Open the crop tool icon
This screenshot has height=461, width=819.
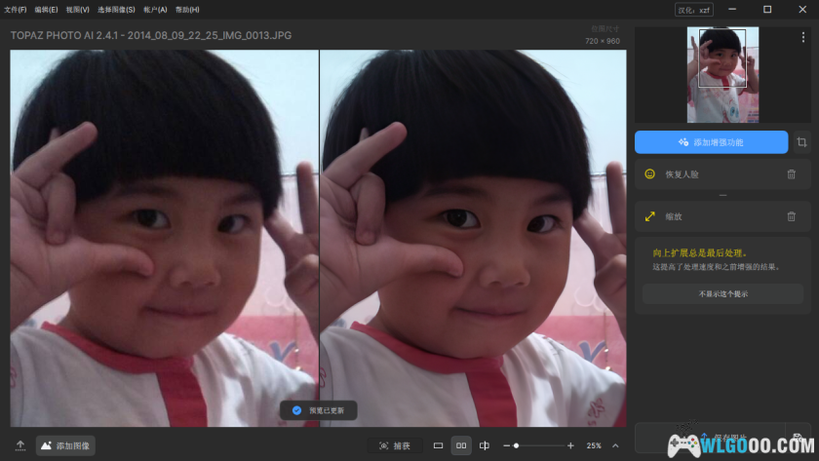coord(801,142)
